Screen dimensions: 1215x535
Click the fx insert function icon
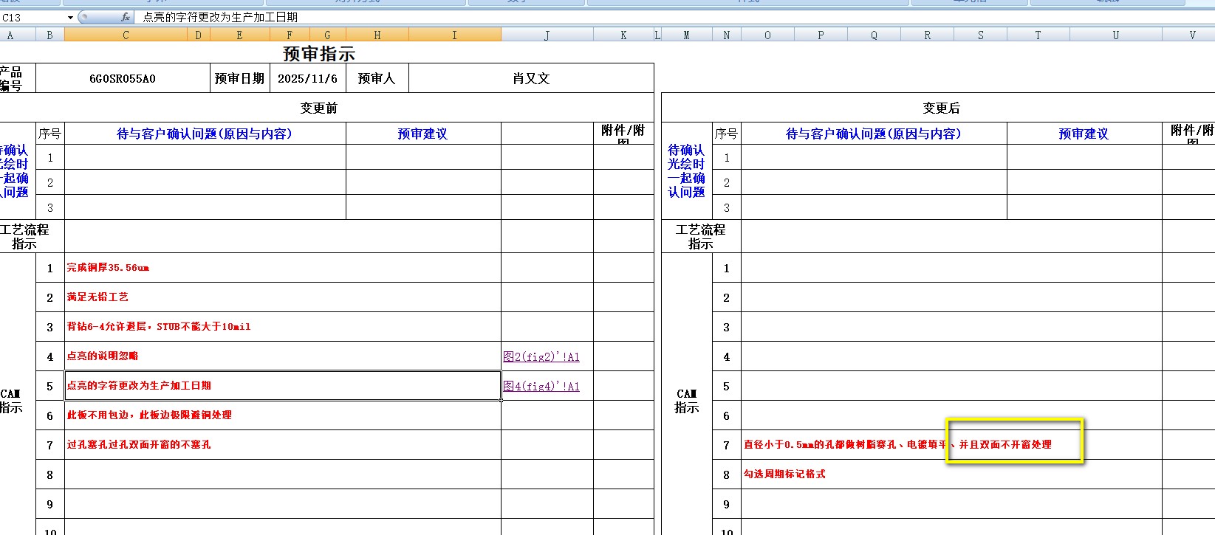[x=126, y=17]
